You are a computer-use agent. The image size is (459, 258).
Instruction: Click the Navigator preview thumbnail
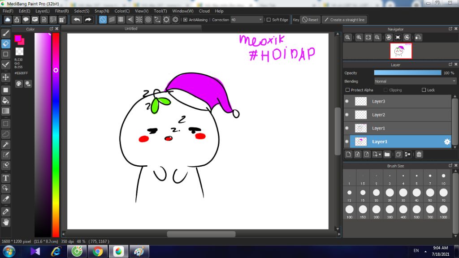(401, 51)
